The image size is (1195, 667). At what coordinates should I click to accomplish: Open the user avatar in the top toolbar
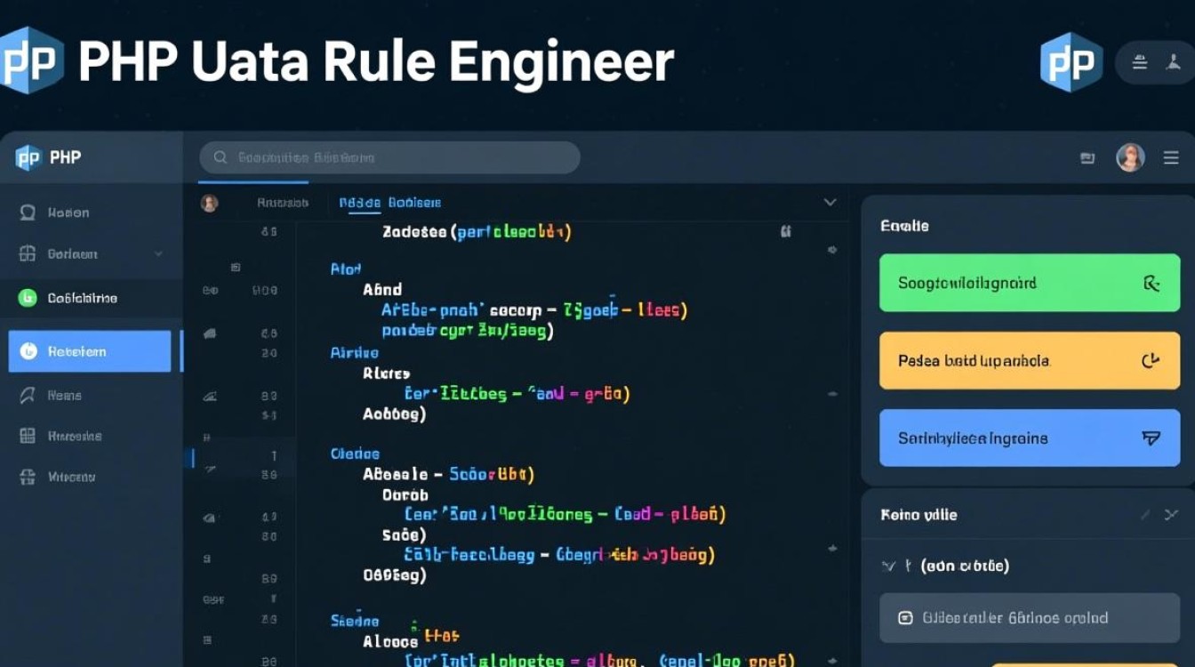[1130, 158]
